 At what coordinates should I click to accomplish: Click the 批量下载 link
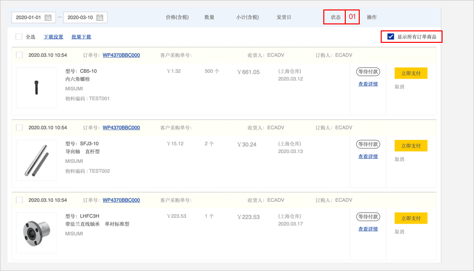[x=81, y=37]
